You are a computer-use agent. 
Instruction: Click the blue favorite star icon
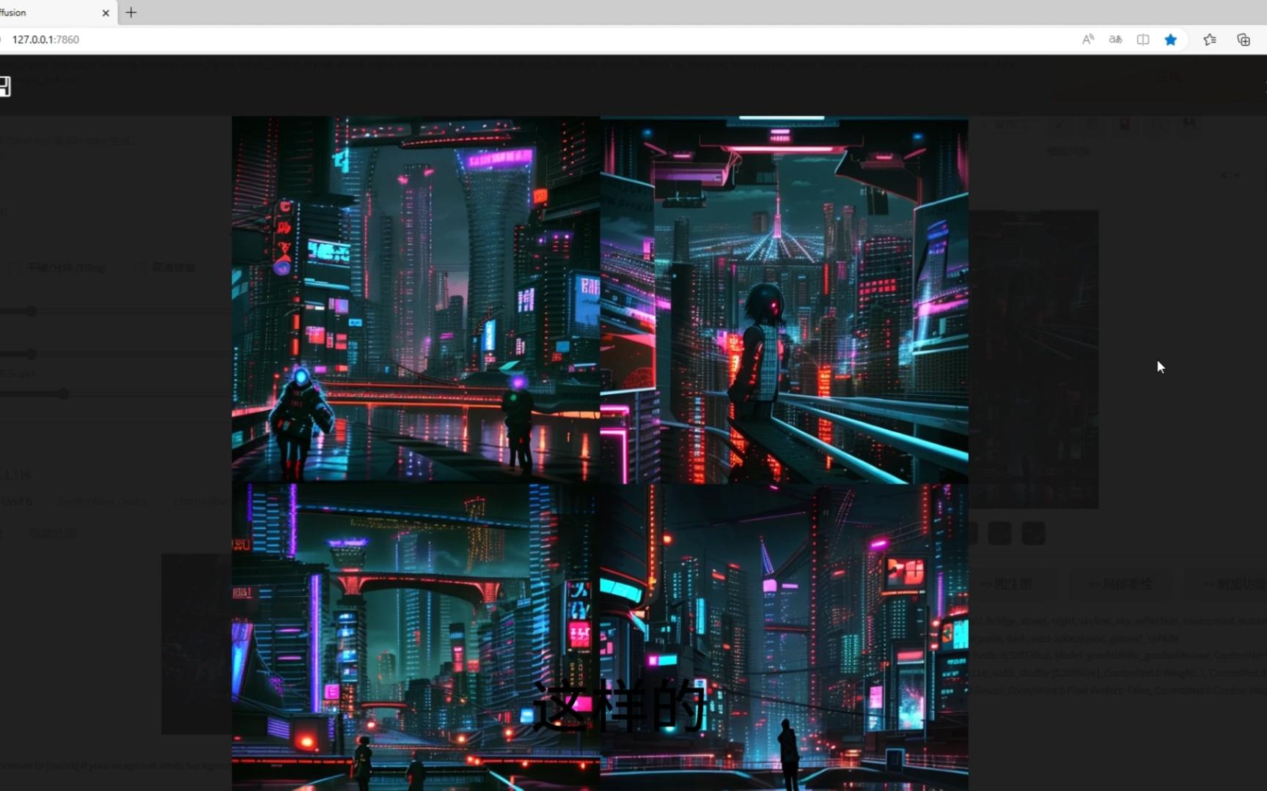[x=1171, y=40]
